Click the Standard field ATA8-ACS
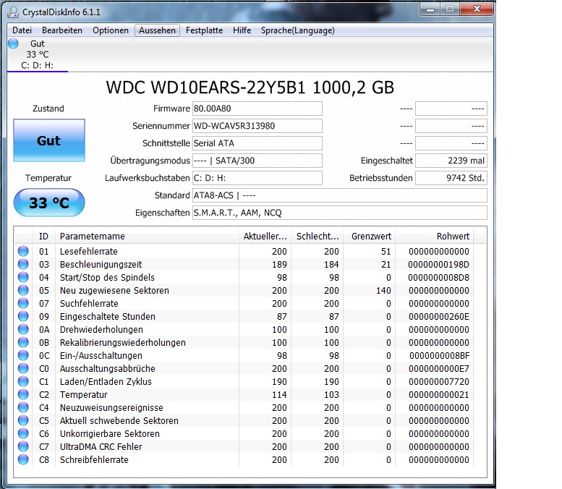The width and height of the screenshot is (562, 489). pyautogui.click(x=340, y=195)
